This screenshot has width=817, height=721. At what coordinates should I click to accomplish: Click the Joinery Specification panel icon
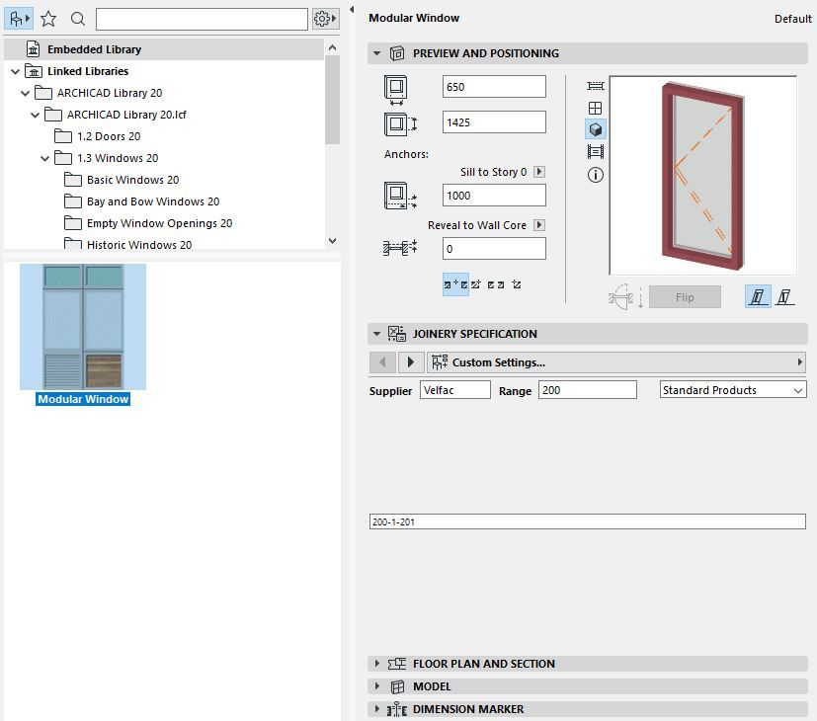click(x=396, y=334)
